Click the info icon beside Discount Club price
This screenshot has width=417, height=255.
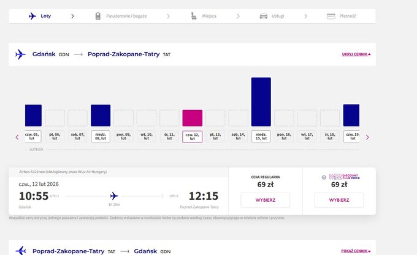323,178
